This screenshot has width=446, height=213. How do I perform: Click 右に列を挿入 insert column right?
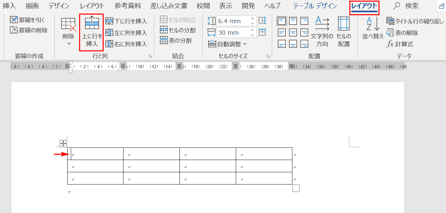(126, 44)
